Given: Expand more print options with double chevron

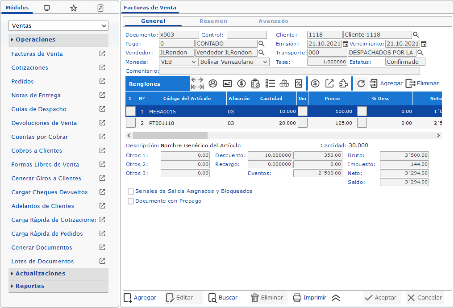Looking at the screenshot, I should 336,298.
